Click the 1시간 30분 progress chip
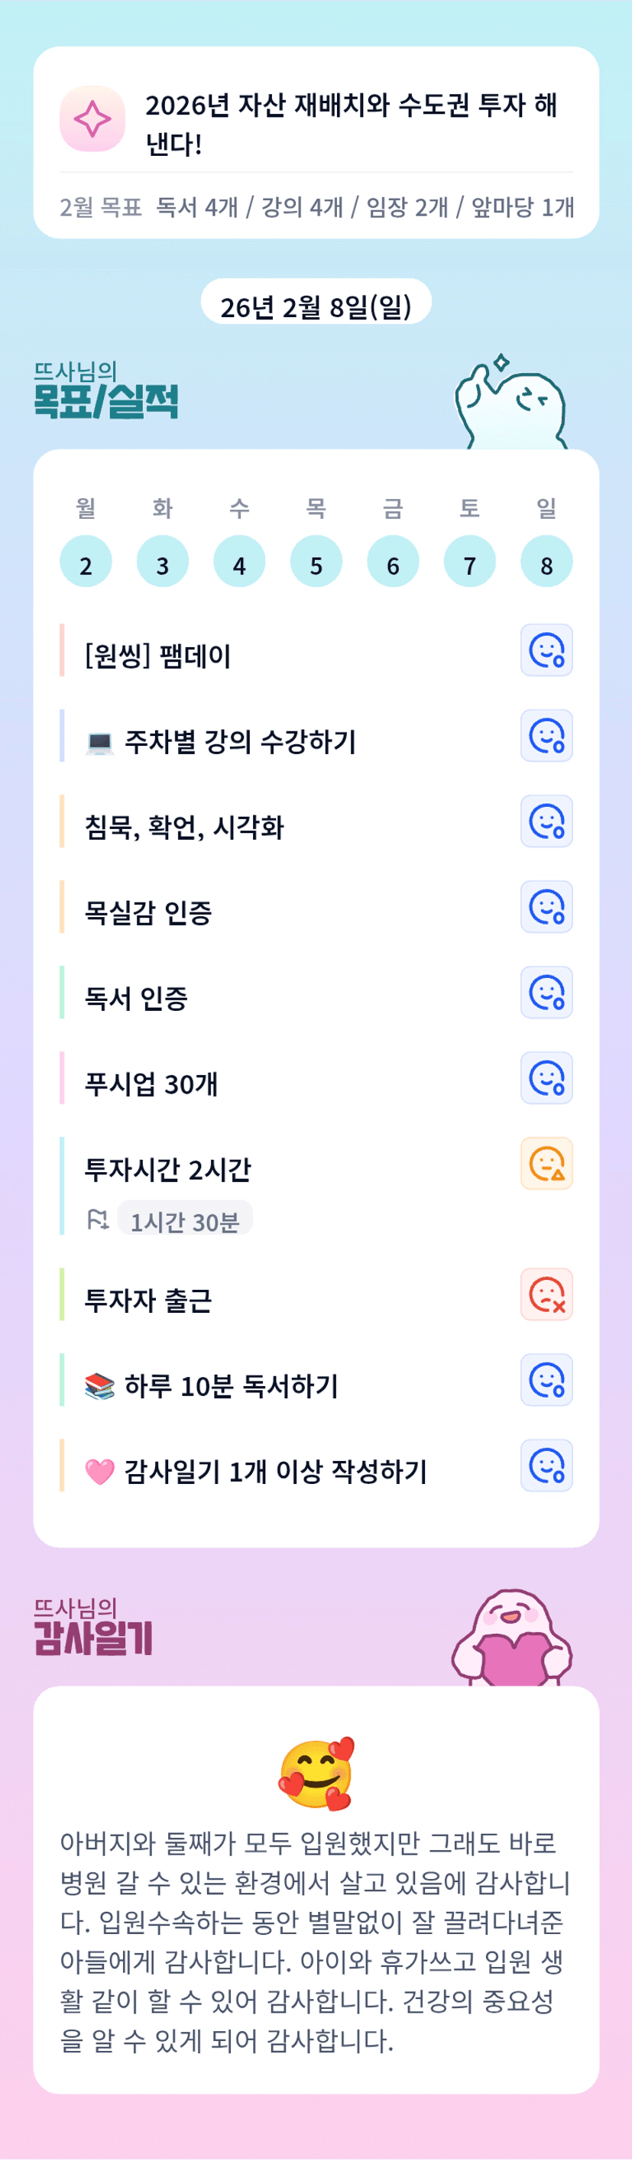Viewport: 632px width, 2161px height. coord(185,1220)
